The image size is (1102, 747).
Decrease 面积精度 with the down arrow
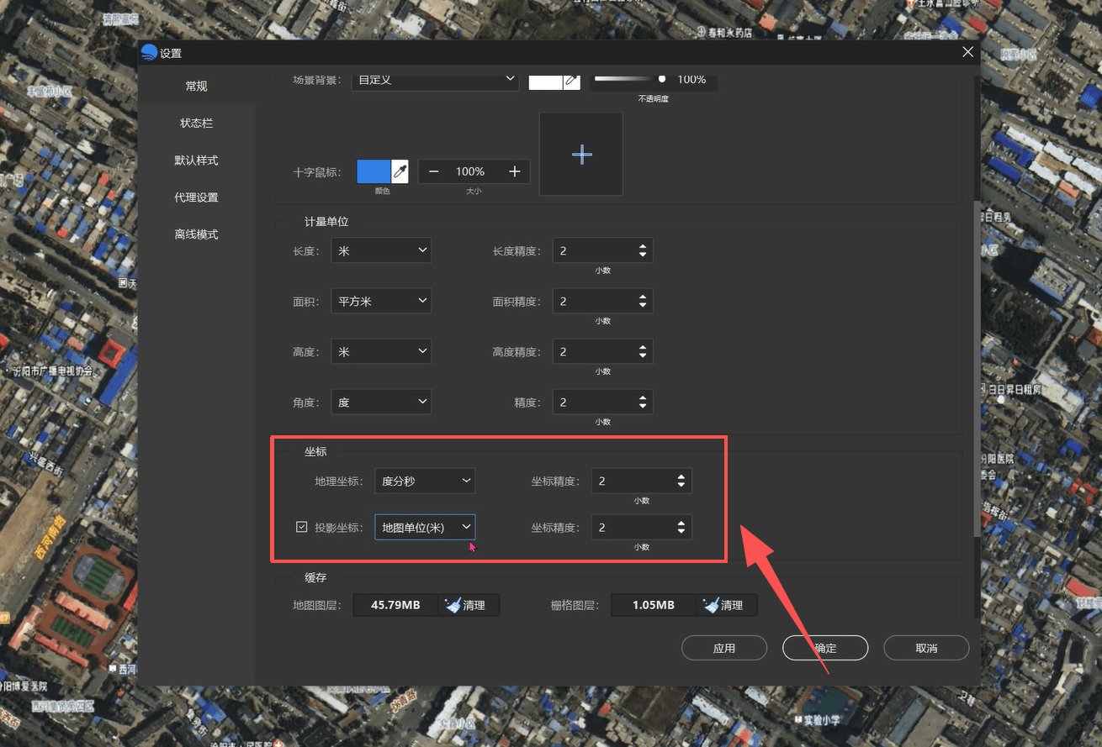tap(643, 305)
